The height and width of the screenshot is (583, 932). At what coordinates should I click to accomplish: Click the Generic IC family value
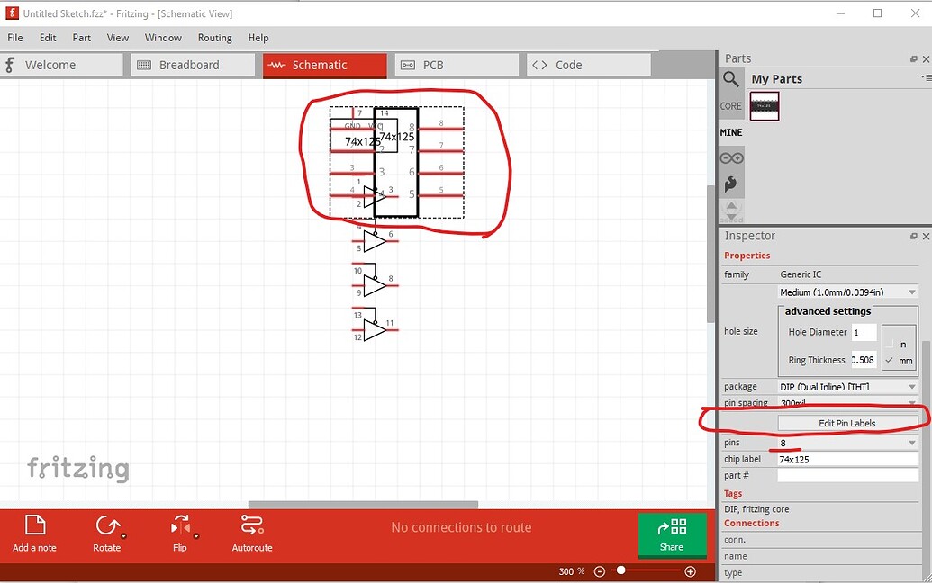801,274
